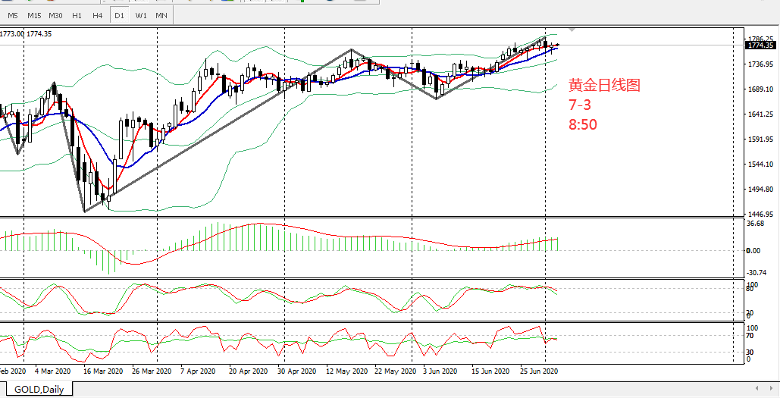The image size is (780, 398).
Task: Select the MN monthly timeframe
Action: (x=161, y=15)
